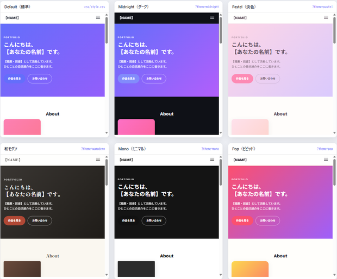
Task: Open hamburger menu in Pop theme preview
Action: [326, 160]
